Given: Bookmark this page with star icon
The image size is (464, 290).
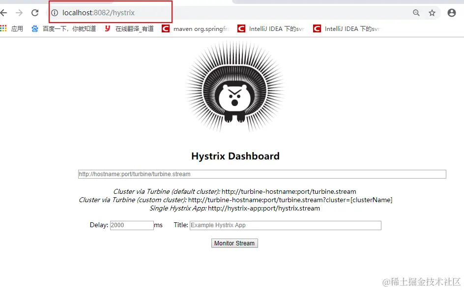Looking at the screenshot, I should 432,13.
